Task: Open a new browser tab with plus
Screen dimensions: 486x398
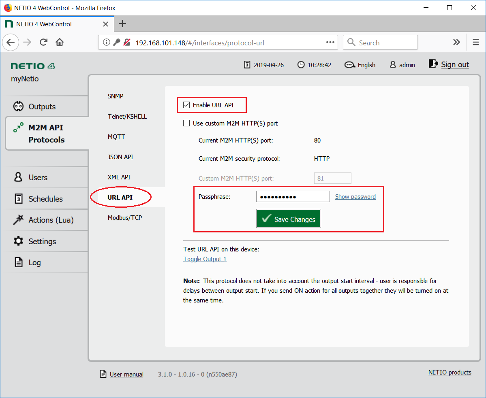Action: [122, 24]
